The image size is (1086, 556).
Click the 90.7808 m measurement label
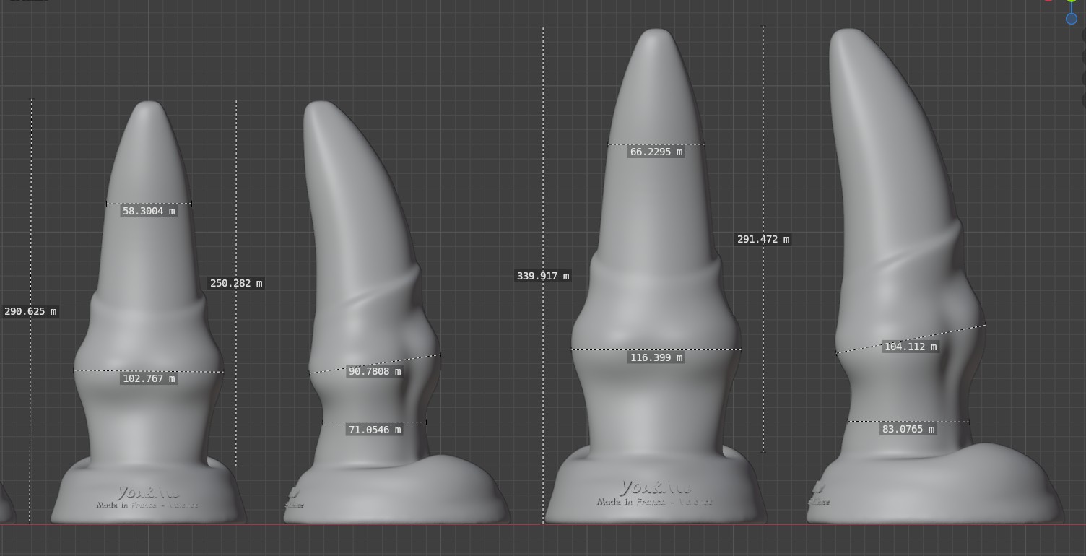tap(374, 371)
